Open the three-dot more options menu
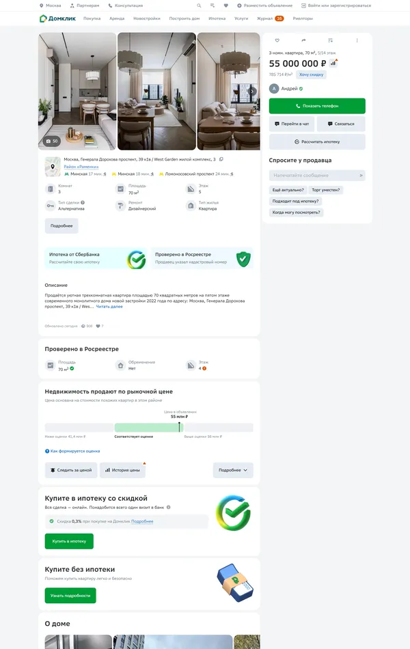The height and width of the screenshot is (649, 410). coord(357,40)
